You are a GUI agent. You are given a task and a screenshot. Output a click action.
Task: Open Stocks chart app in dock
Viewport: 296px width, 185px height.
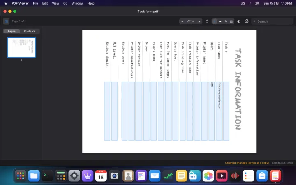point(168,176)
